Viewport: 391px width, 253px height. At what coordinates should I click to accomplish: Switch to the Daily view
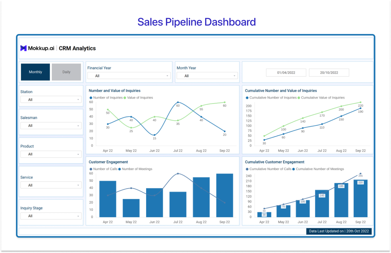click(x=66, y=72)
